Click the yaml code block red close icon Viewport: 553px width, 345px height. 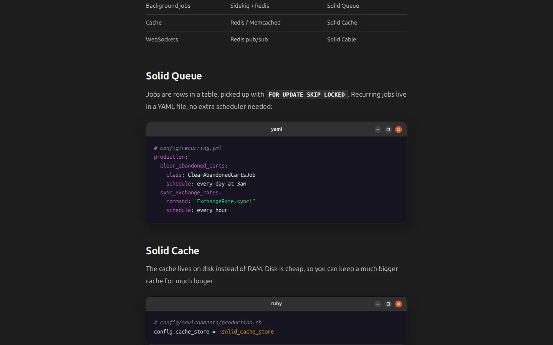399,130
